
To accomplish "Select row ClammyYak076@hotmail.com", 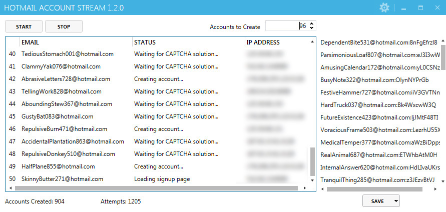I will coord(158,66).
